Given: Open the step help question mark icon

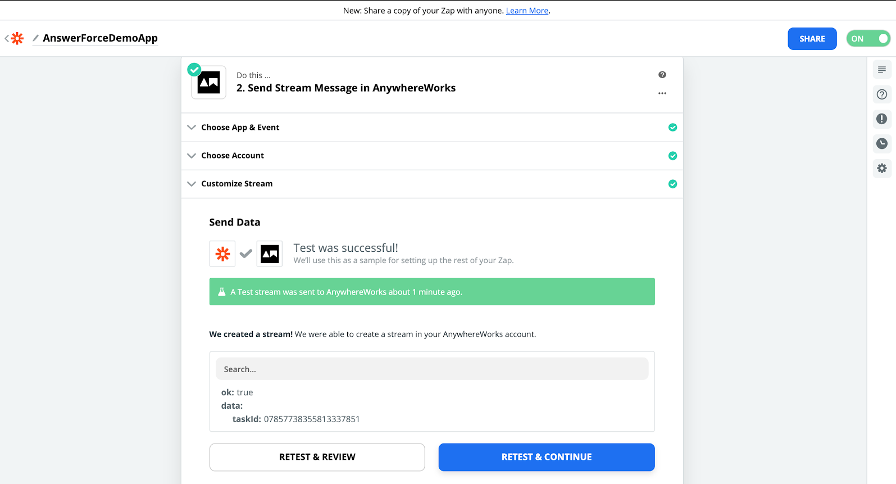Looking at the screenshot, I should pos(662,75).
